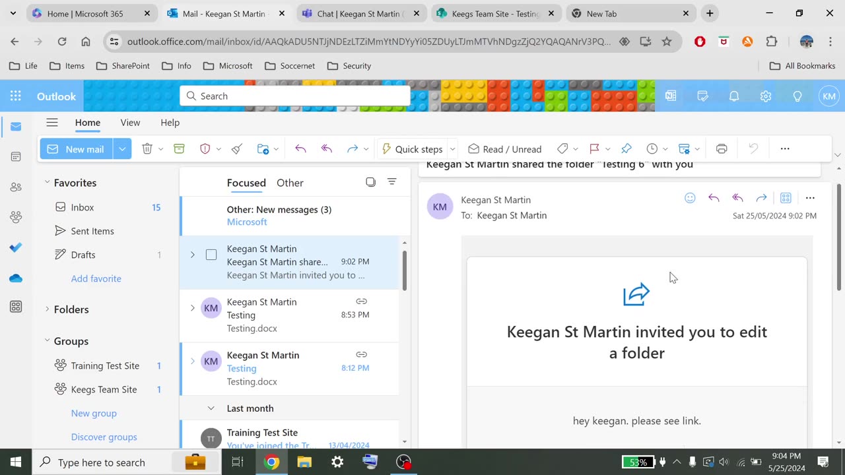
Task: Switch to Keegs Team Site browser tab
Action: (x=496, y=13)
